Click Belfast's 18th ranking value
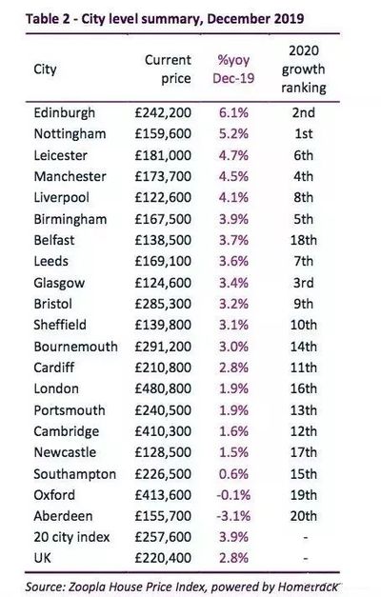The image size is (381, 597). pos(303,240)
